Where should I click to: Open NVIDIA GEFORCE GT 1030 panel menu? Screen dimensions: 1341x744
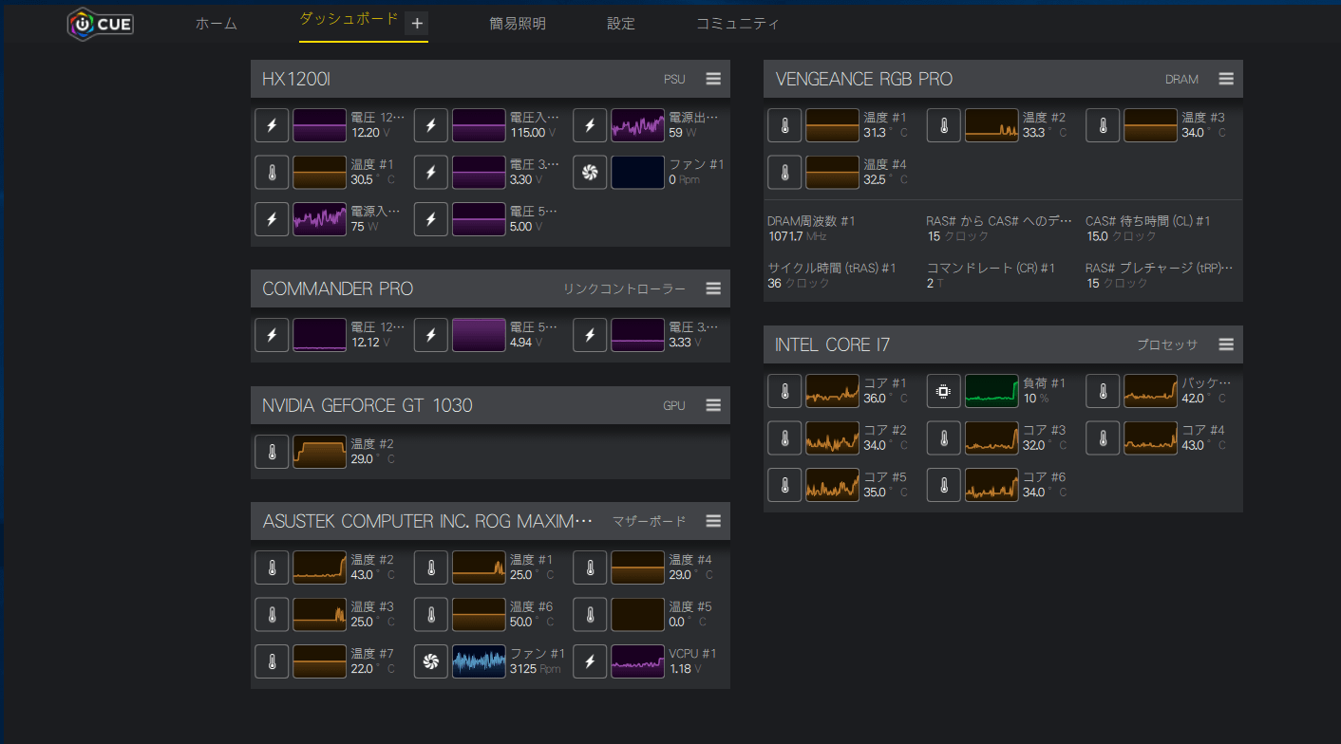pyautogui.click(x=713, y=405)
